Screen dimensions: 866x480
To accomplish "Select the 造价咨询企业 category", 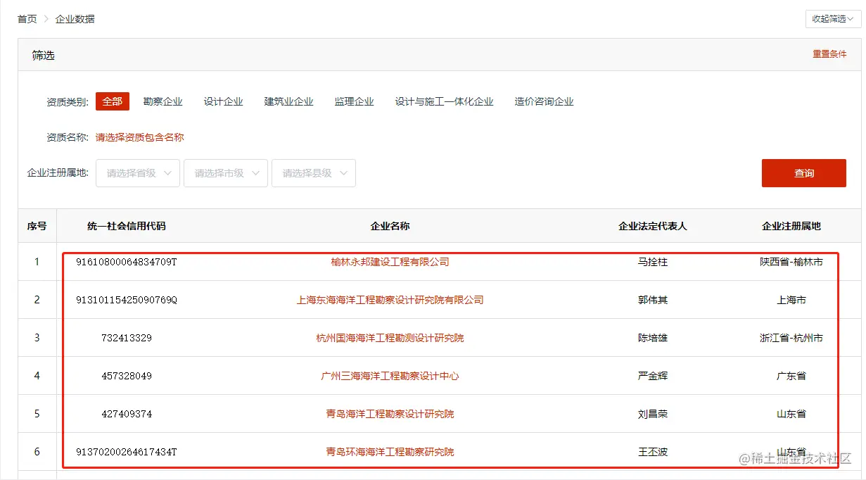I will click(545, 101).
